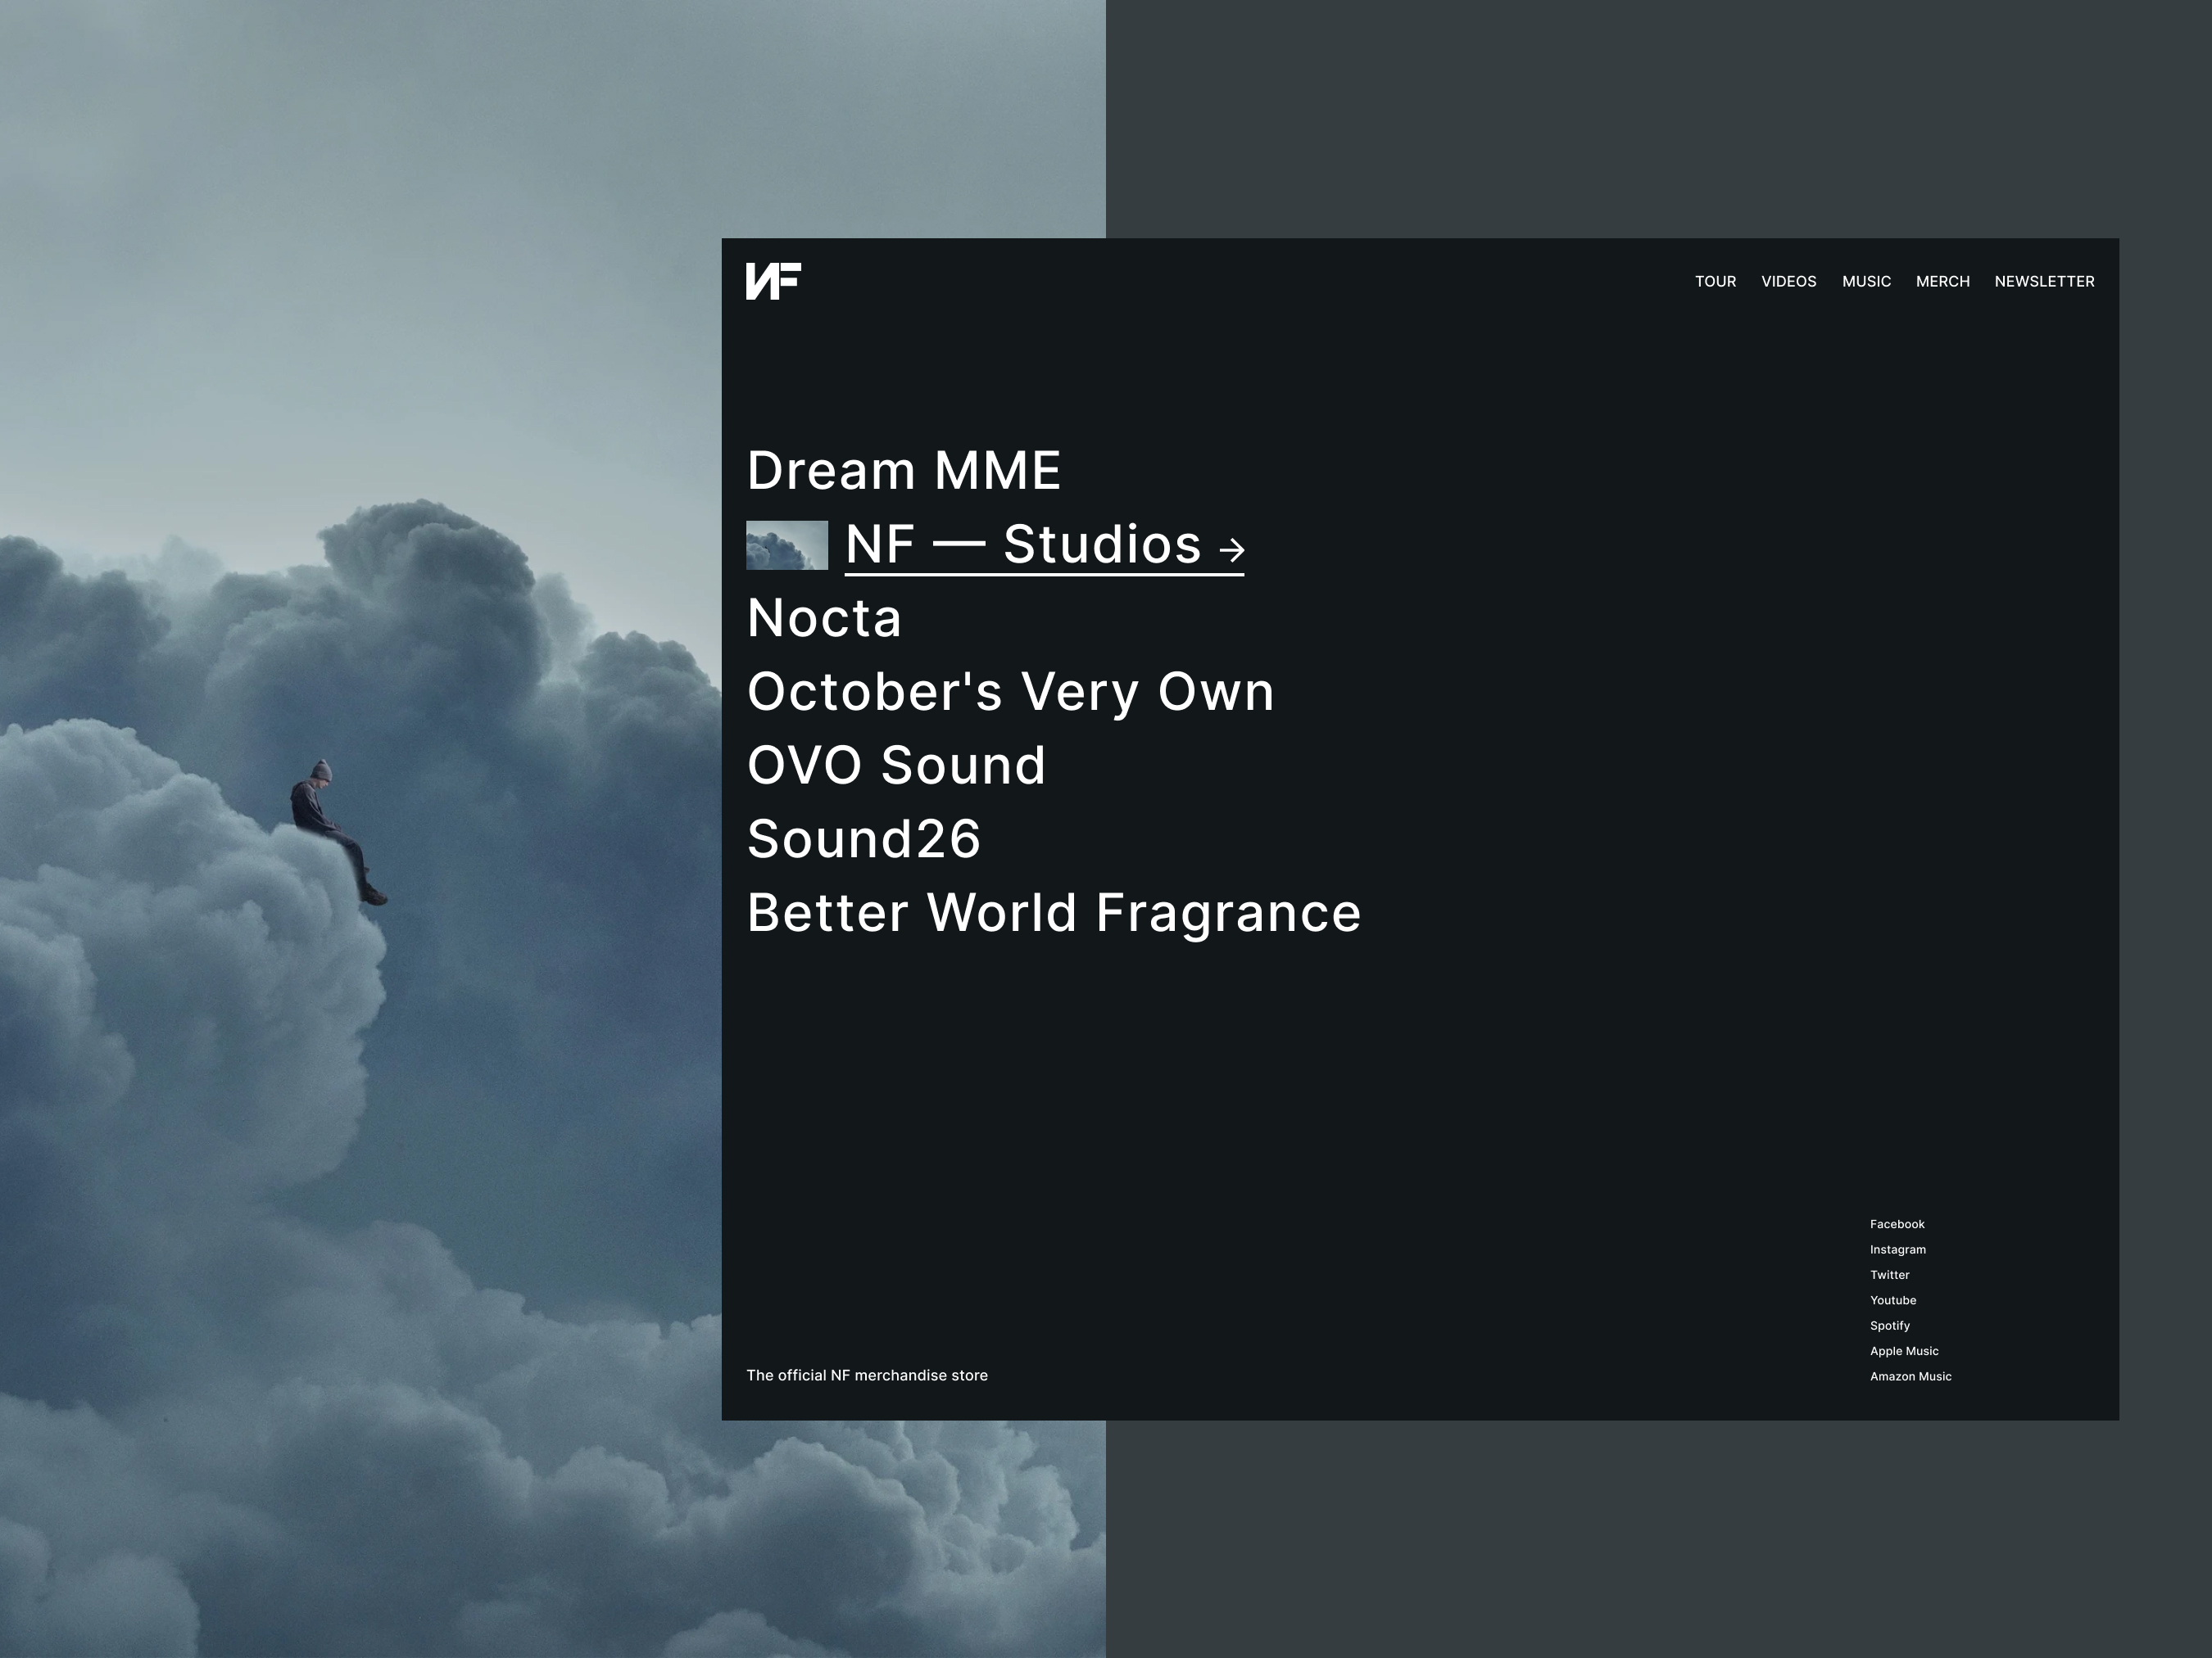
Task: Select NEWSLETTER in the top navigation
Action: pos(2044,282)
